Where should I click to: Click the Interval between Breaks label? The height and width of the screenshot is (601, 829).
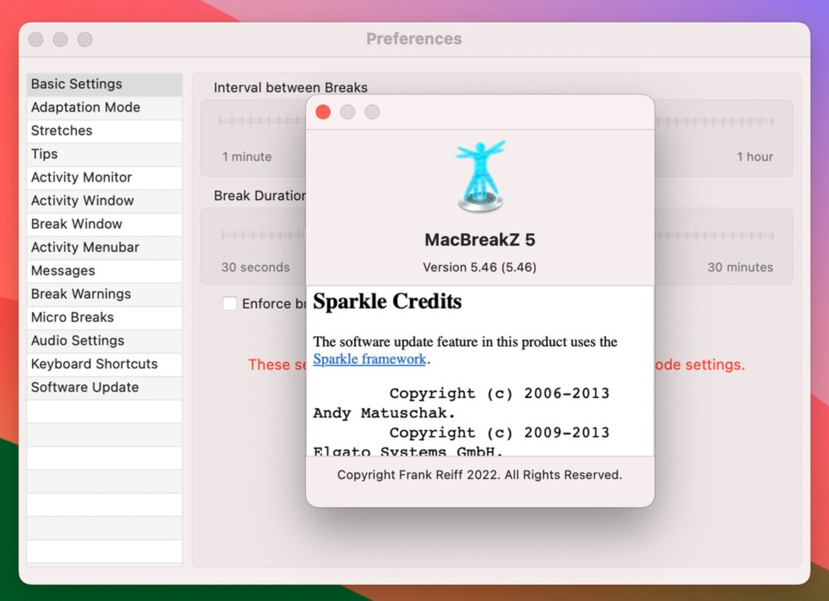click(290, 87)
